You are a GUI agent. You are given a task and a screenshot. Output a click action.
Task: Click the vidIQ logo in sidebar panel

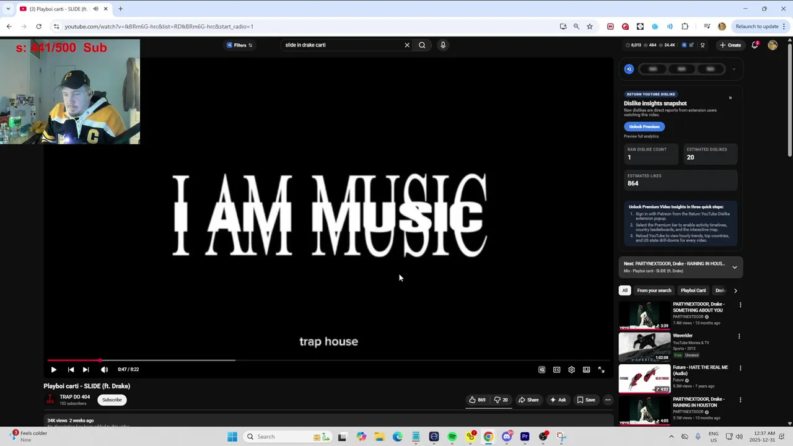point(629,69)
